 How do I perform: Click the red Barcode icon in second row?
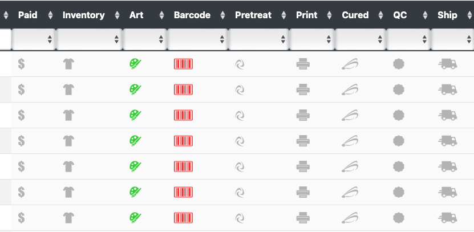click(183, 89)
